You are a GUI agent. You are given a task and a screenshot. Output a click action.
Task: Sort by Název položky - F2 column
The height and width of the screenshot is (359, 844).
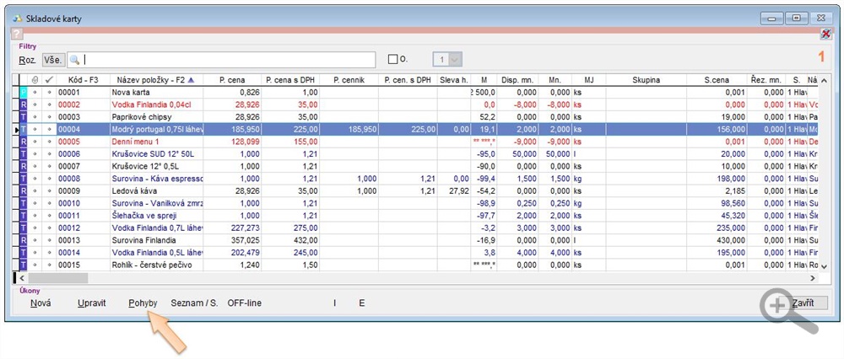tap(156, 80)
